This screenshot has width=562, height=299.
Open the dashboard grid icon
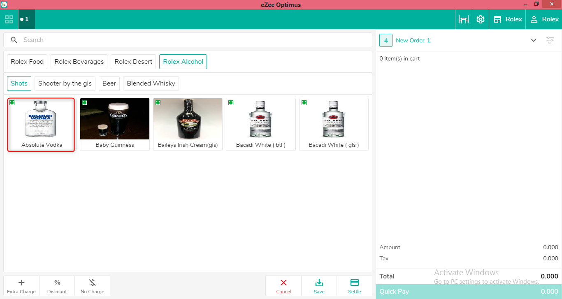[x=9, y=19]
